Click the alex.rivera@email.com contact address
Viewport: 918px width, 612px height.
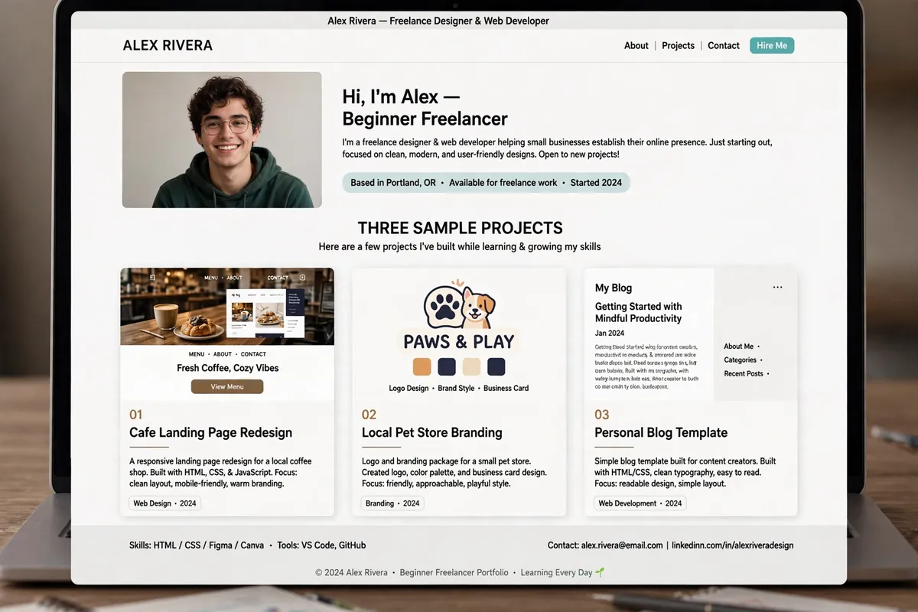click(x=622, y=545)
